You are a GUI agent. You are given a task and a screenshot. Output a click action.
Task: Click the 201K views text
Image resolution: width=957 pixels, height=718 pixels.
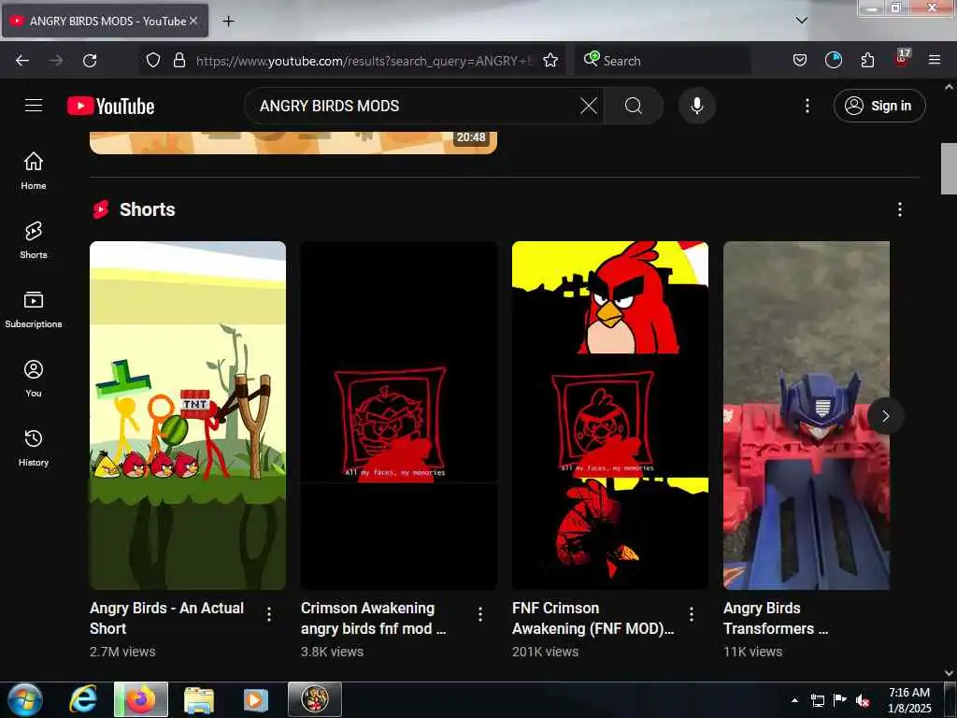pos(546,652)
